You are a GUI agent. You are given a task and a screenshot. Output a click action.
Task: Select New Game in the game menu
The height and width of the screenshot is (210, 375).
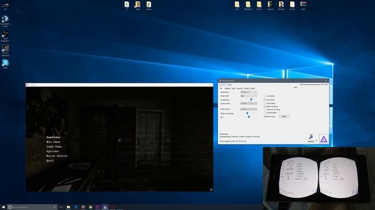53,142
